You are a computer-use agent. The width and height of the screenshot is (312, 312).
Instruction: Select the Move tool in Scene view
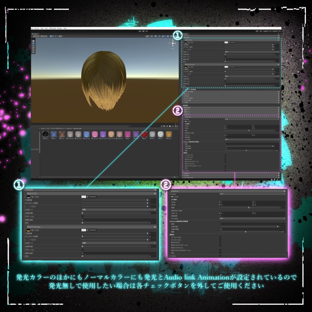(34, 43)
